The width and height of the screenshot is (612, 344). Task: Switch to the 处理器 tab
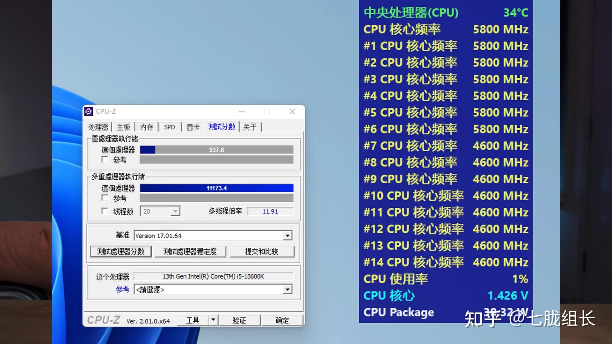coord(98,127)
